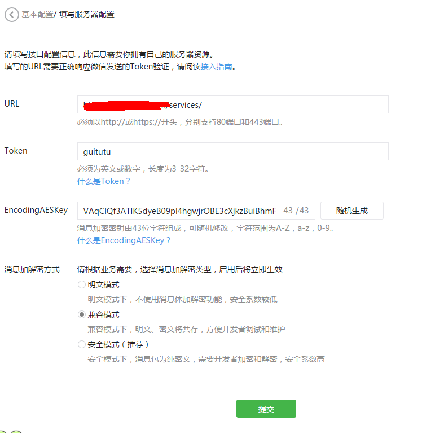Click into the Token input field
The width and height of the screenshot is (444, 433).
[x=232, y=151]
